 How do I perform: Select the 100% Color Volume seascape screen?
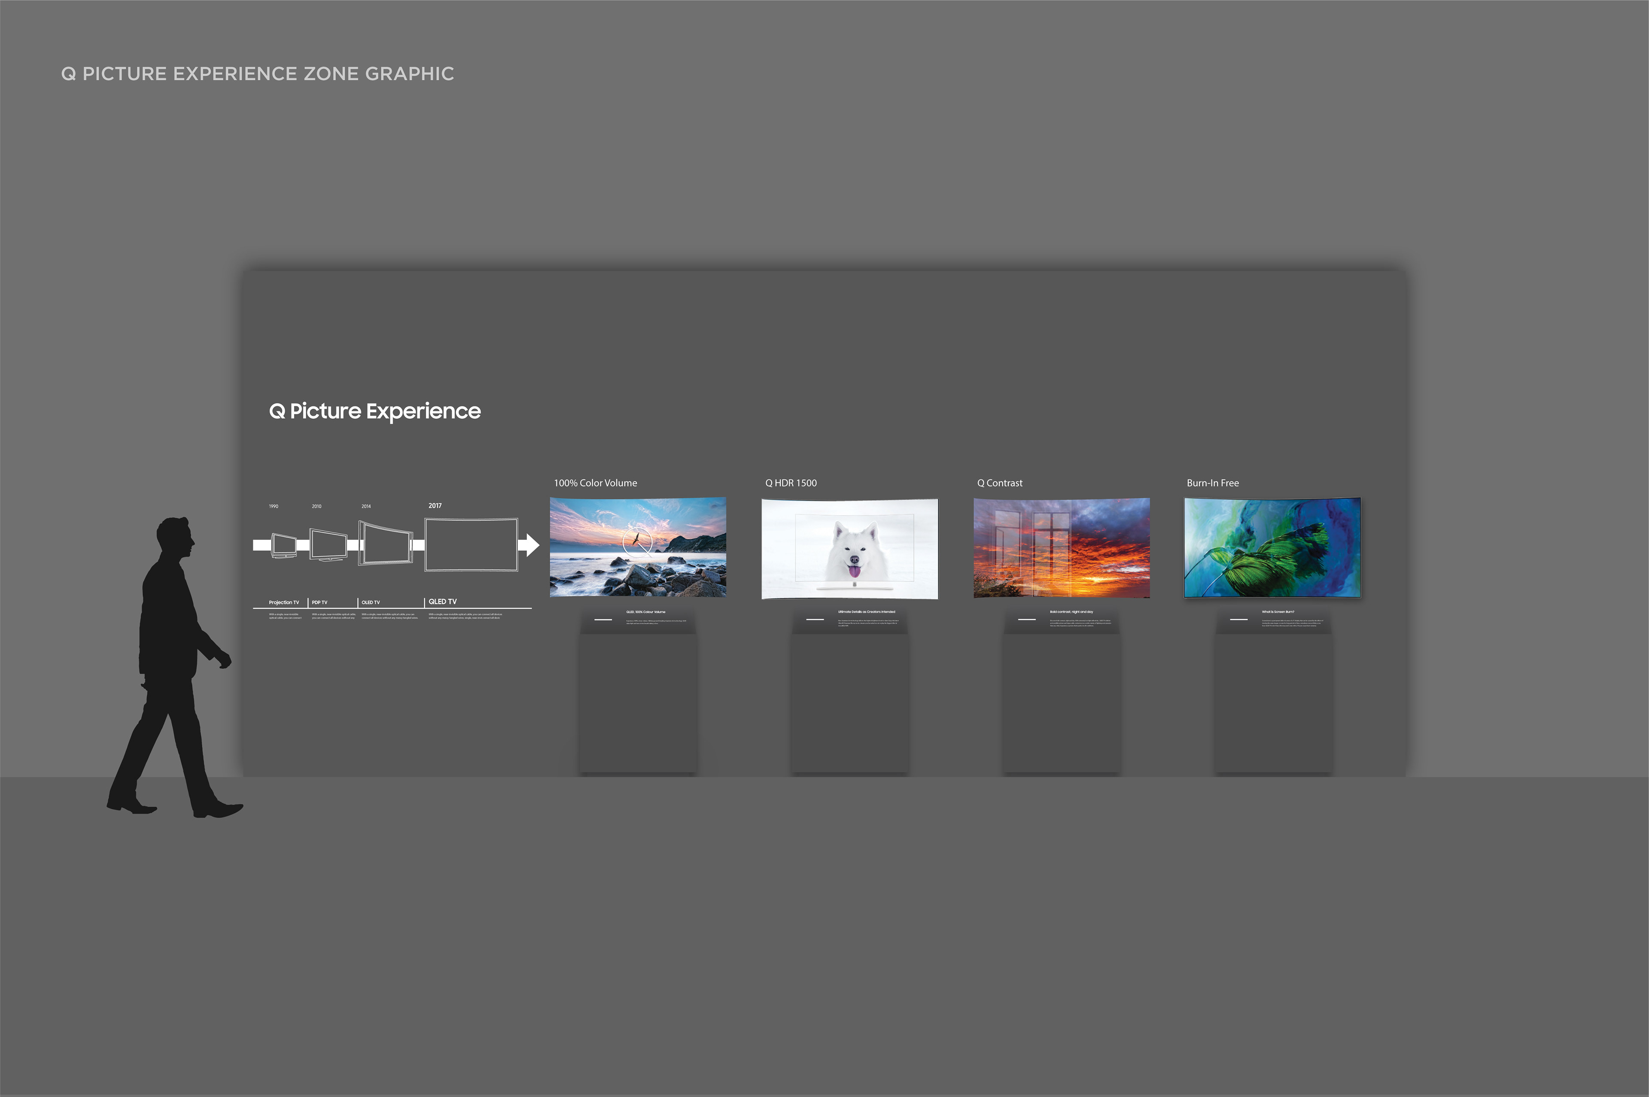coord(638,548)
